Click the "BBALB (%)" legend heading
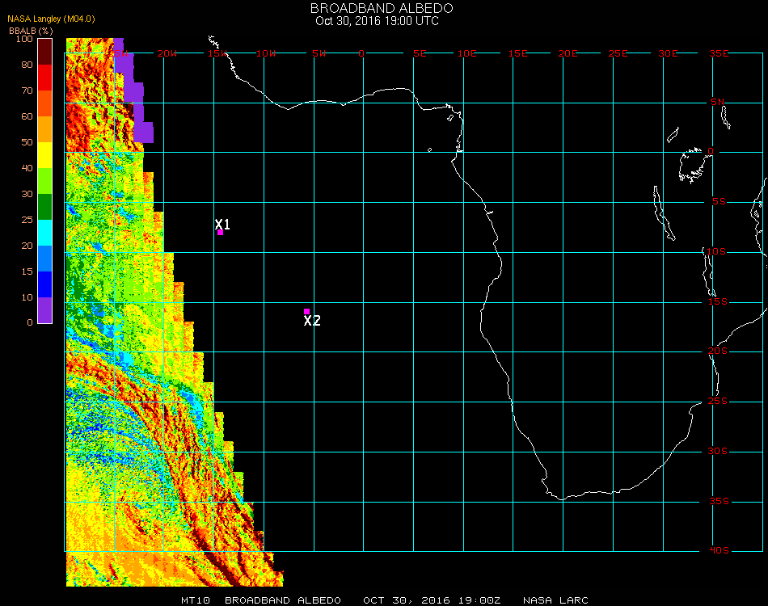 [31, 31]
